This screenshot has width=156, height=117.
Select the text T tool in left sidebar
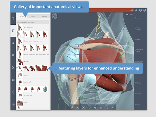pyautogui.click(x=13, y=19)
